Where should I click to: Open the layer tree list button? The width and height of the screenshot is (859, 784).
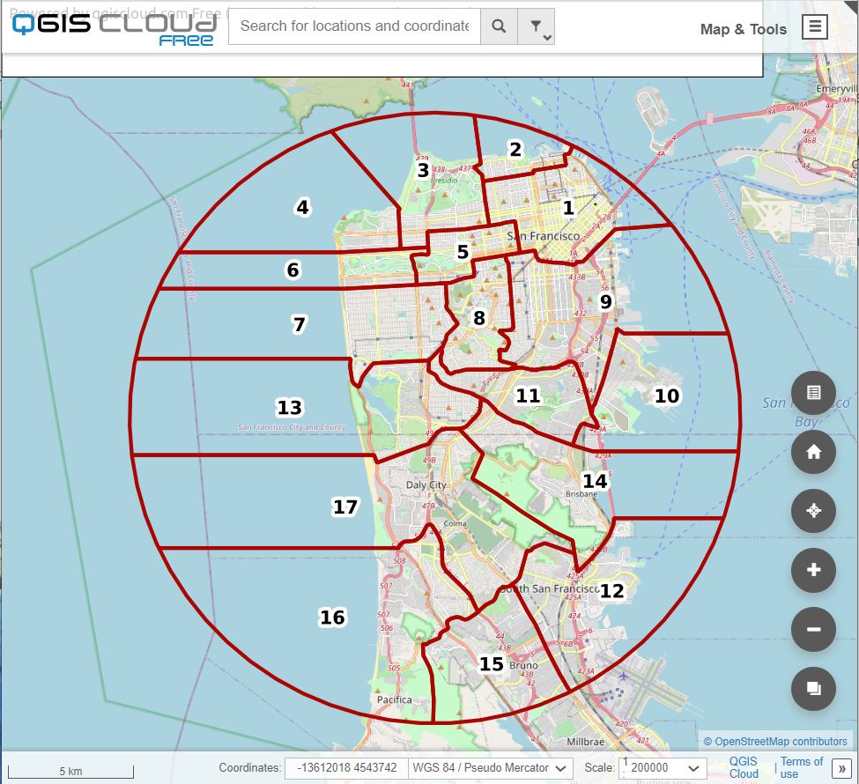click(x=813, y=393)
